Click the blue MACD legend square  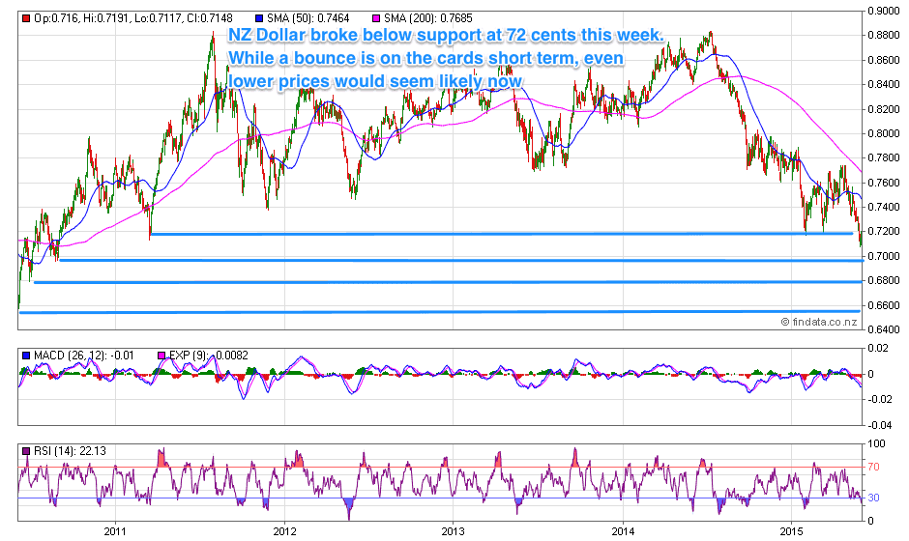25,356
